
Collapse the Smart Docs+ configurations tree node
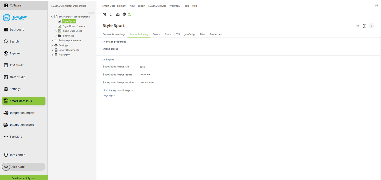(52, 17)
